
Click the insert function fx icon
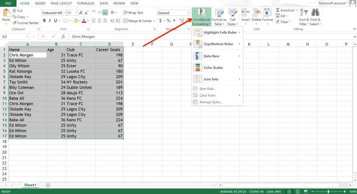point(63,37)
